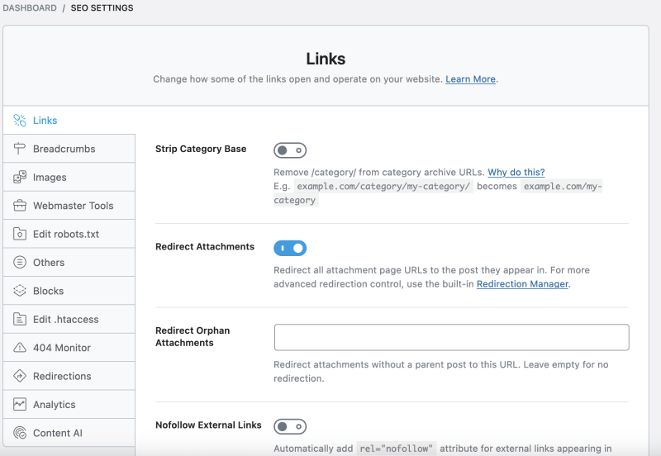The height and width of the screenshot is (456, 661).
Task: Turn on Nofollow External Links toggle
Action: (x=290, y=426)
